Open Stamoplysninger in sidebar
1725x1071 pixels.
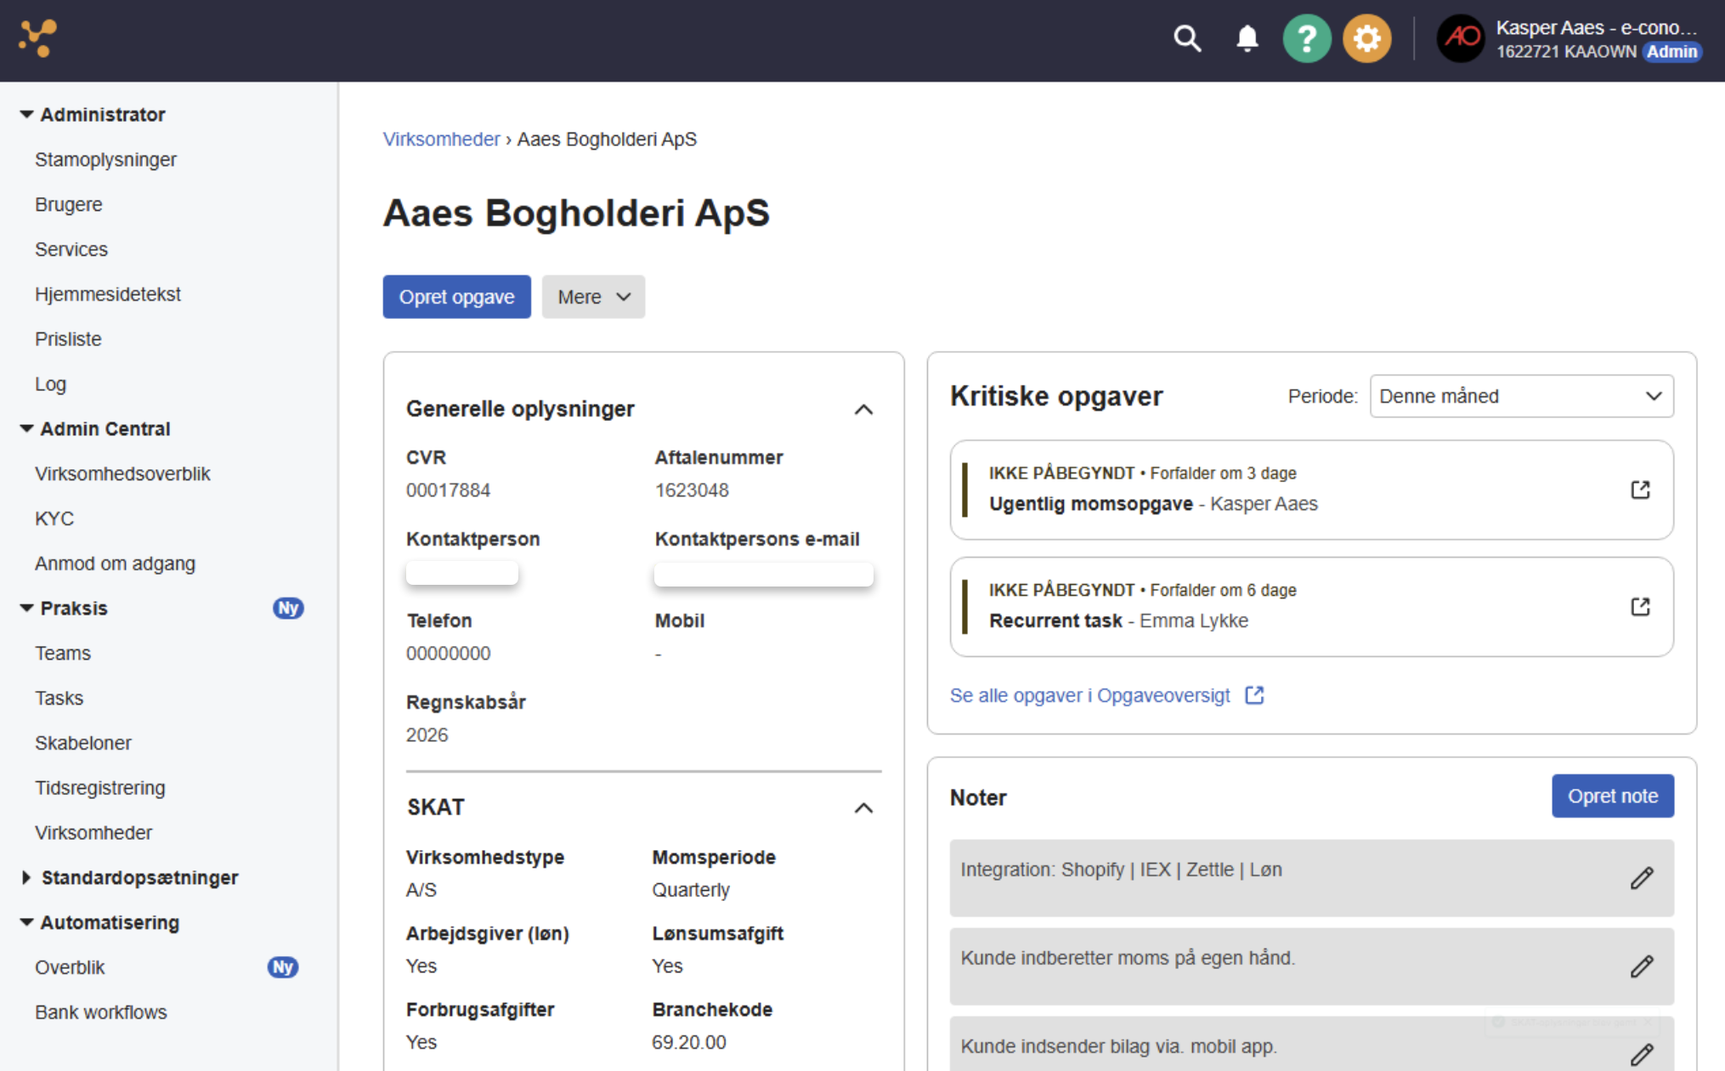coord(105,160)
